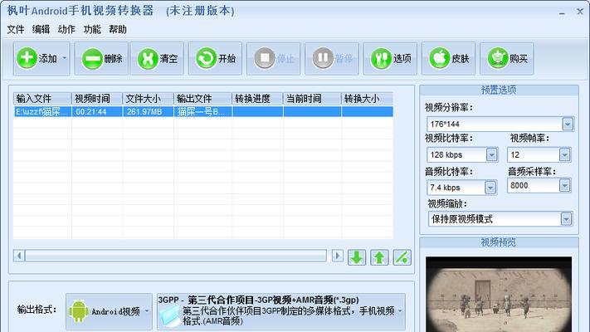
Task: Click the green edit pencil icon
Action: (402, 257)
